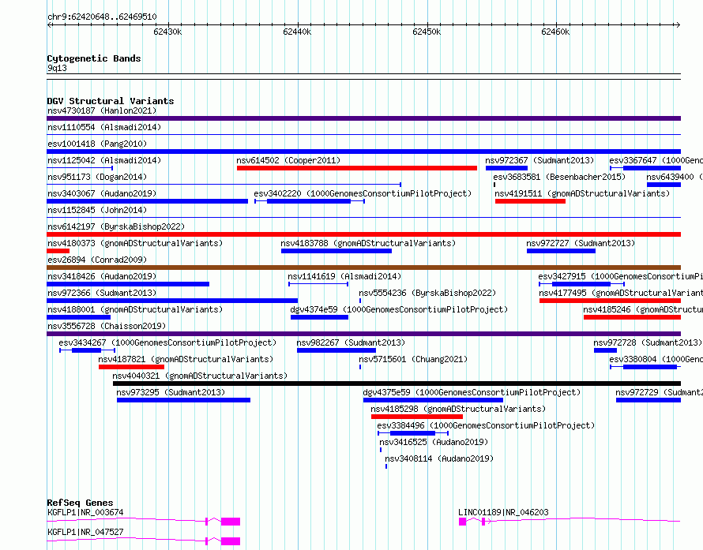Click red bar of nsv4187821 variant
Viewport: 703px width, 550px height.
click(131, 367)
